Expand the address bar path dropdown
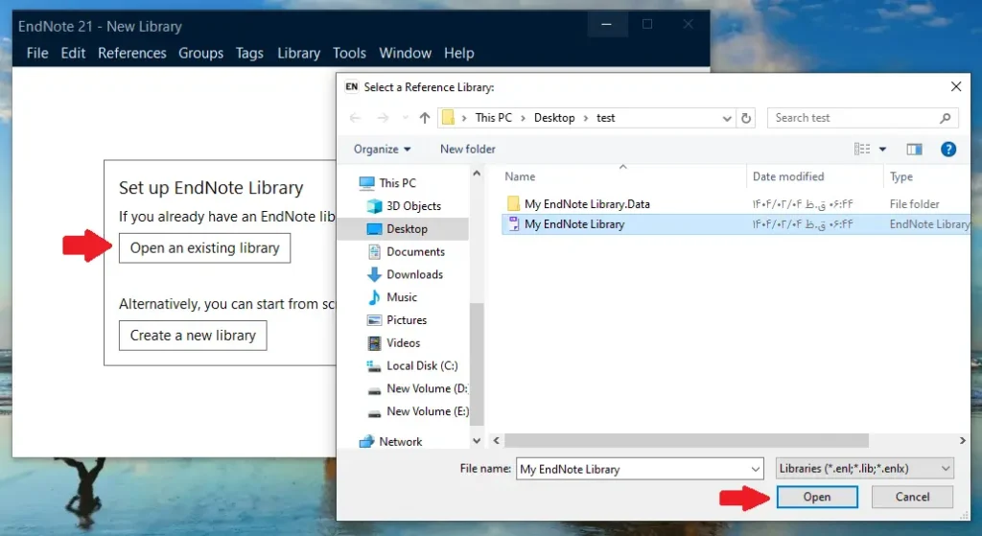Viewport: 982px width, 536px height. [x=727, y=118]
